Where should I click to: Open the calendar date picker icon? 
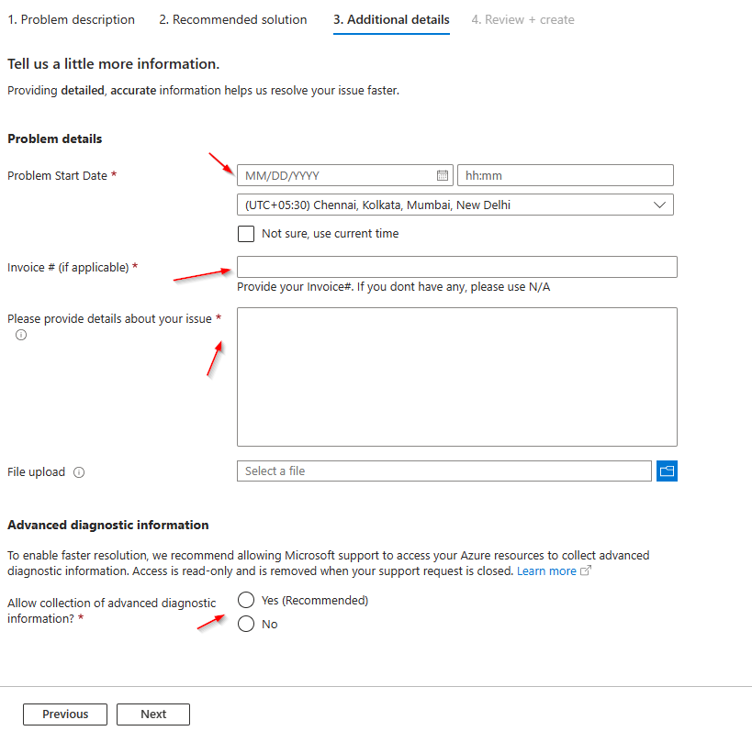442,174
